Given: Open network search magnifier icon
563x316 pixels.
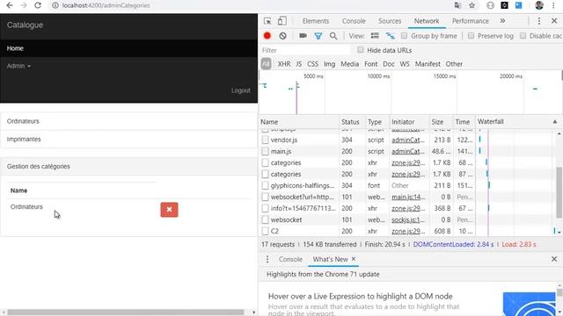Looking at the screenshot, I should 333,36.
